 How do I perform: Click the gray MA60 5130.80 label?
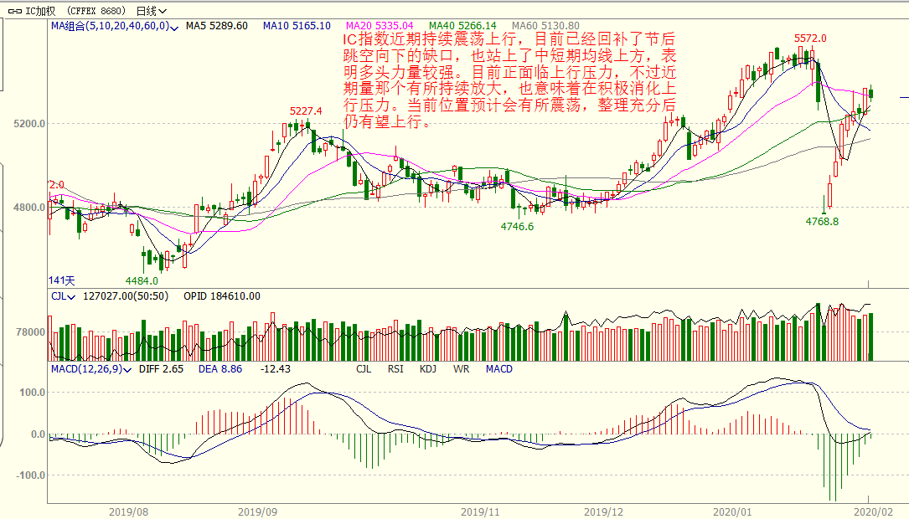tap(545, 26)
